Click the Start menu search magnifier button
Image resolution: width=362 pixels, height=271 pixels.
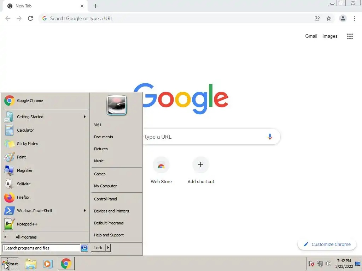click(x=84, y=248)
